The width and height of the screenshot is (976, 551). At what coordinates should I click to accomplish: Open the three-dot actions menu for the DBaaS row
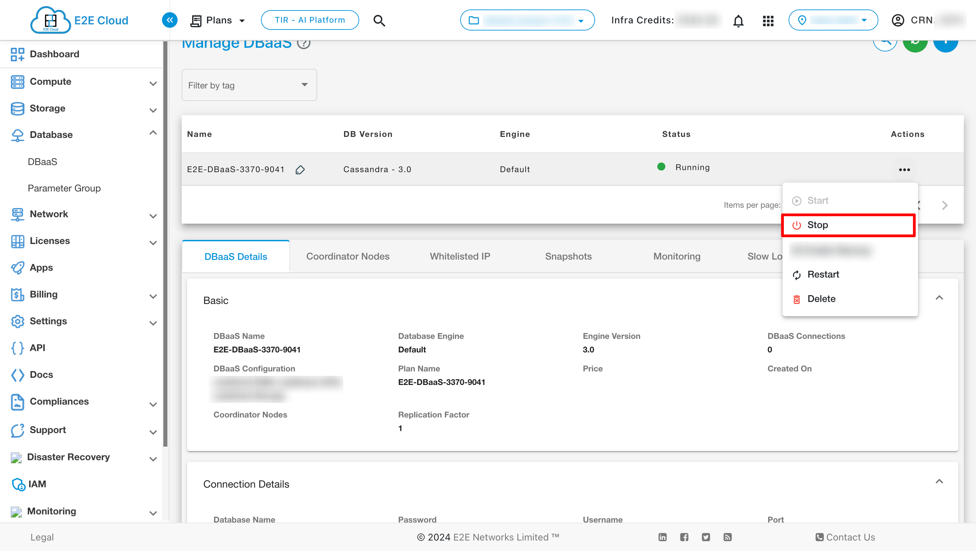click(904, 169)
